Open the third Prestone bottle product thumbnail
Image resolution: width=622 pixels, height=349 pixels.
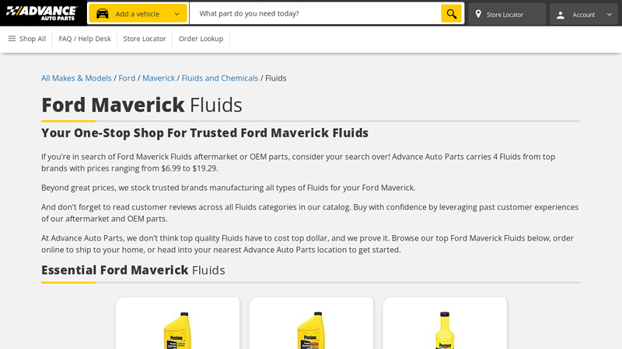pyautogui.click(x=445, y=330)
